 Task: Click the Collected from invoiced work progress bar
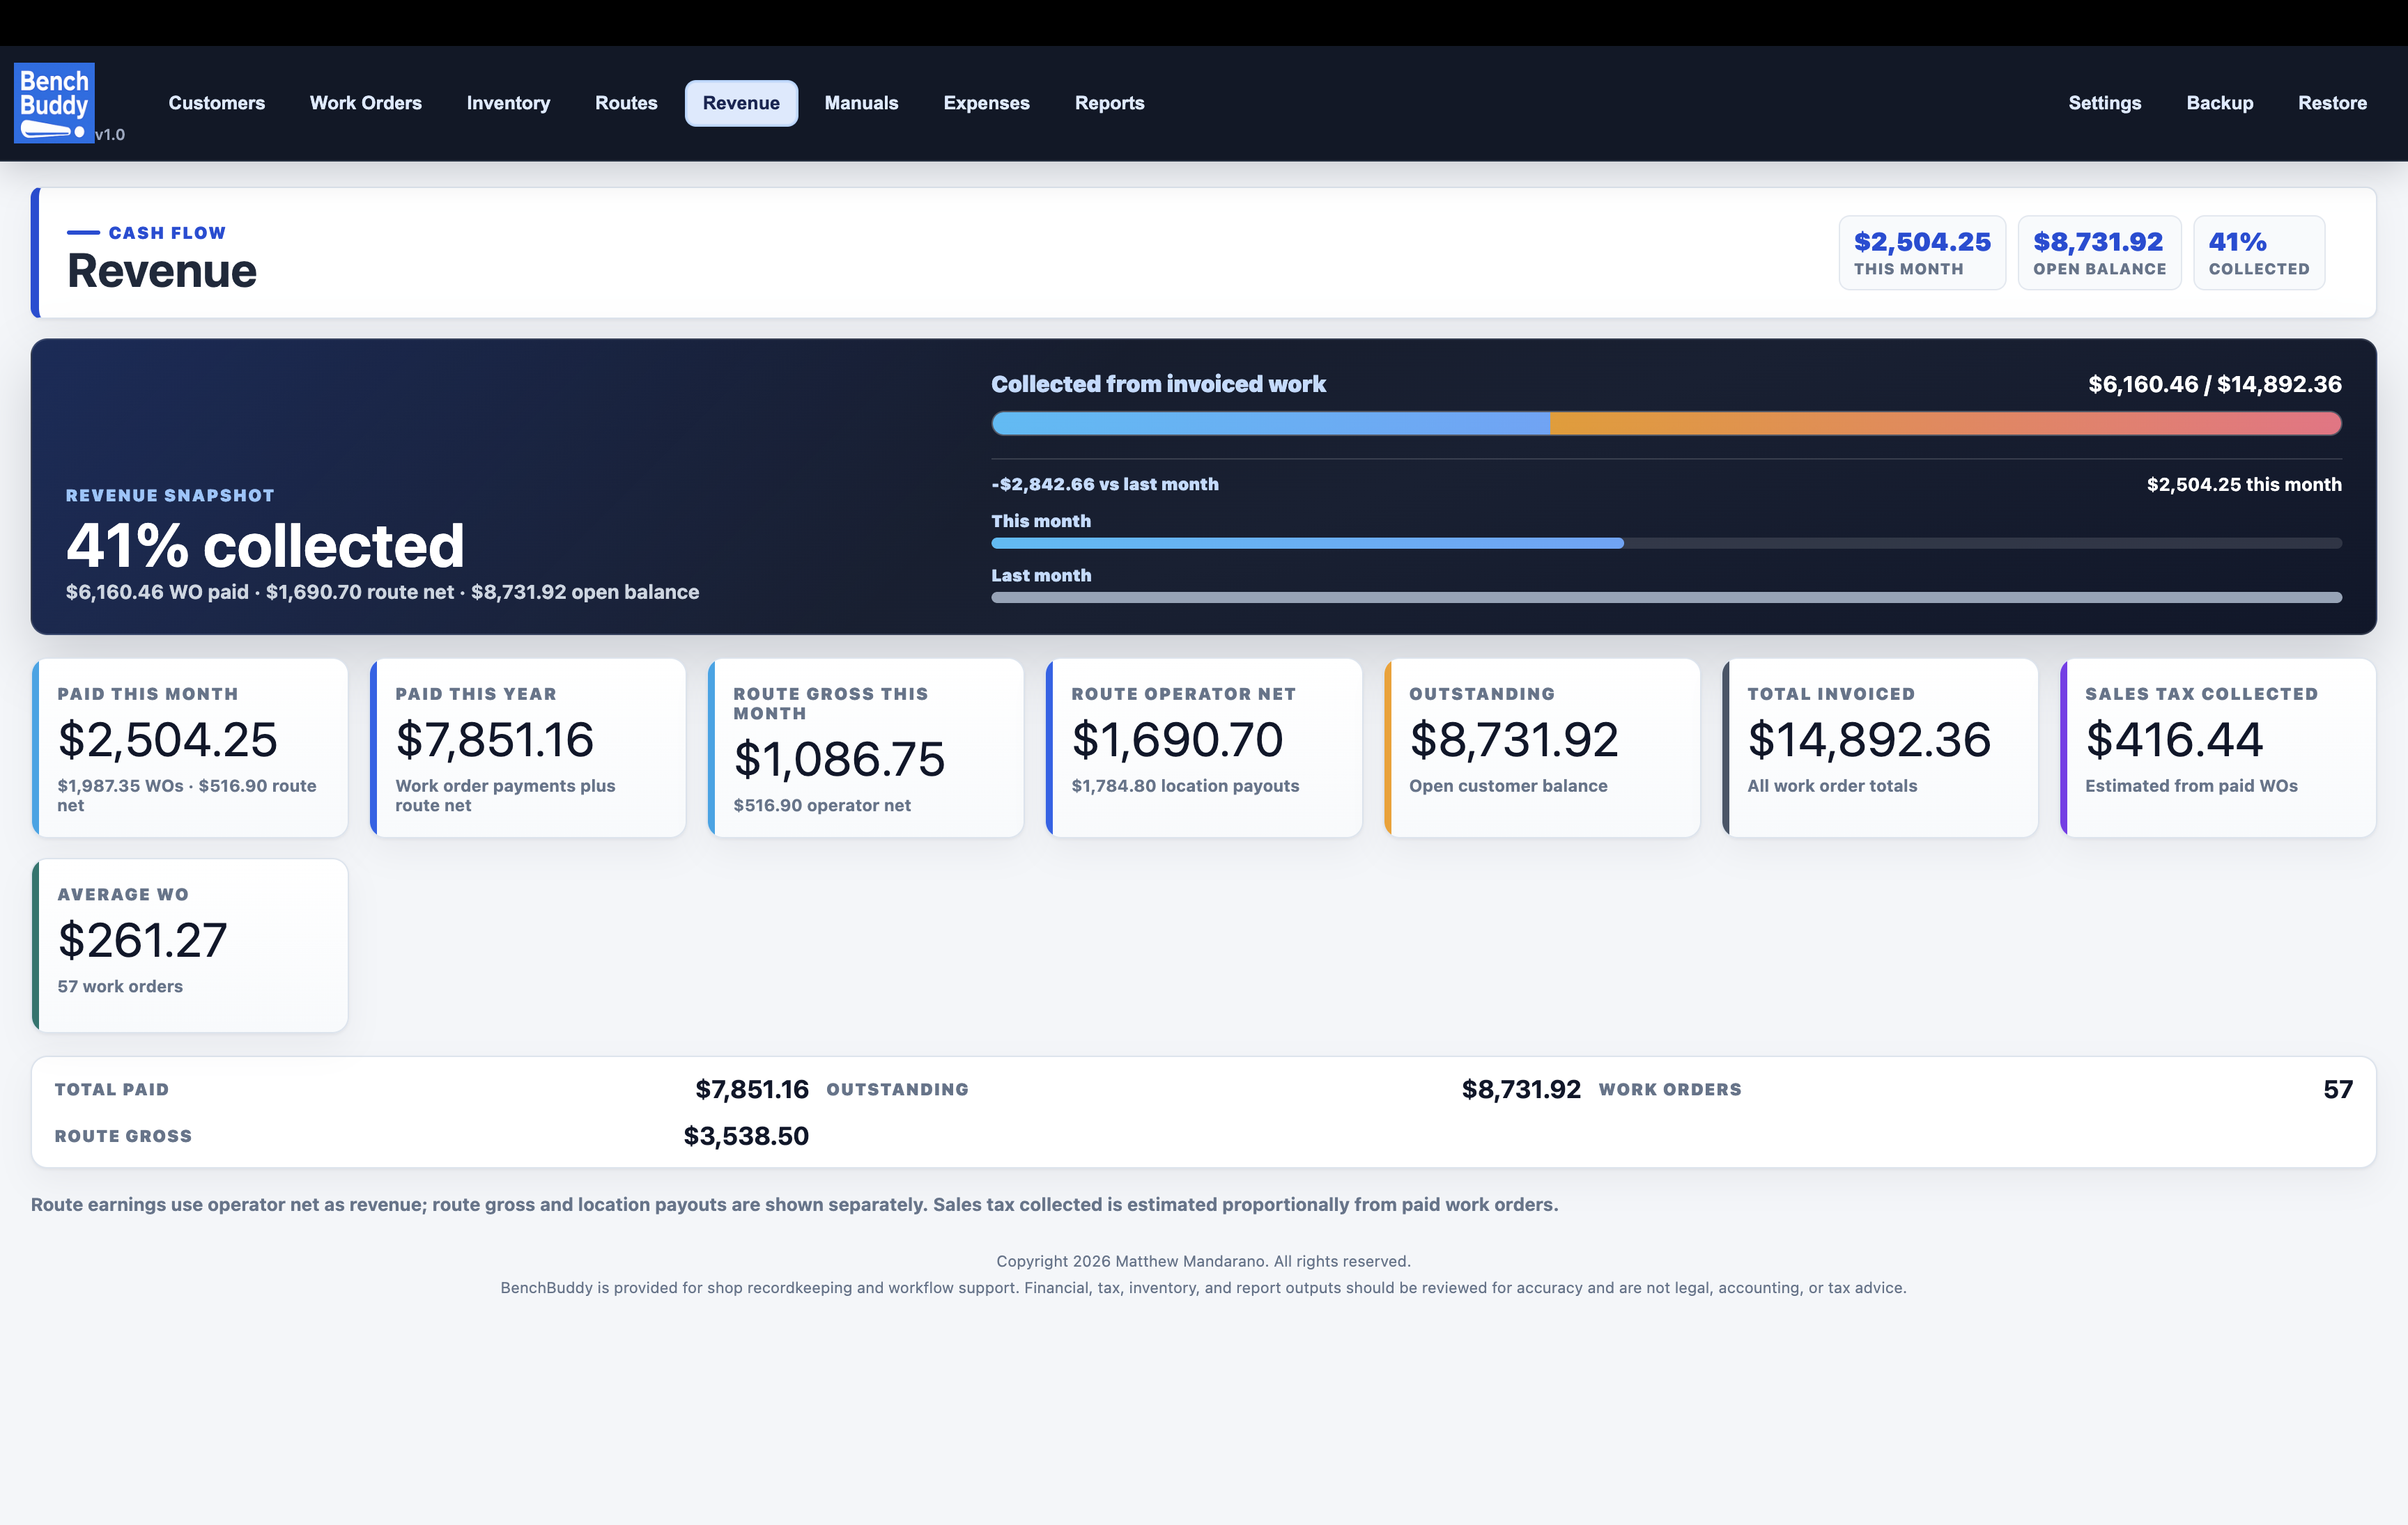pos(1666,423)
